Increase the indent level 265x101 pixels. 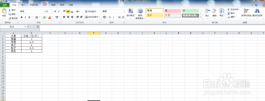click(x=81, y=17)
